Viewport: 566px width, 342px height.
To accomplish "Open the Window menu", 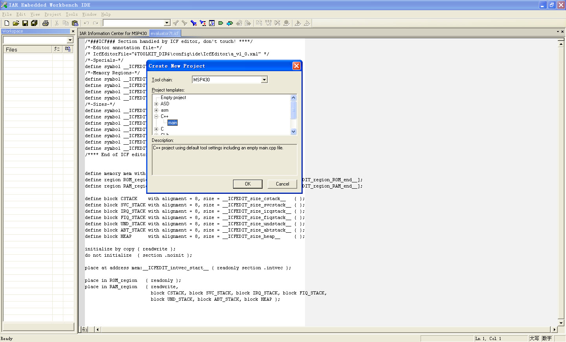I will (x=89, y=14).
